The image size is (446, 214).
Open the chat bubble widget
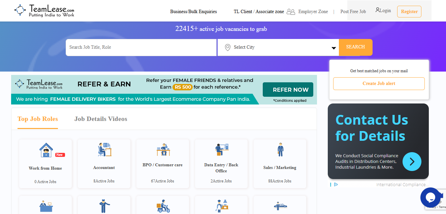431,198
